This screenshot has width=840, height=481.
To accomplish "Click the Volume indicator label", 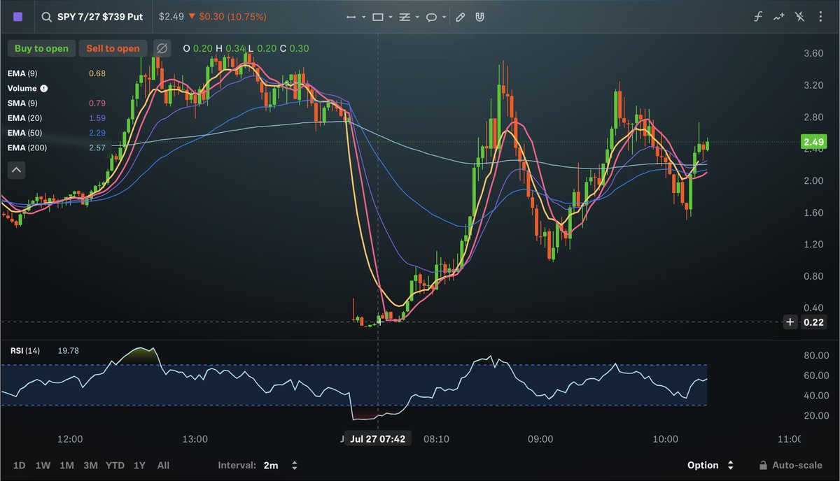I will (22, 89).
